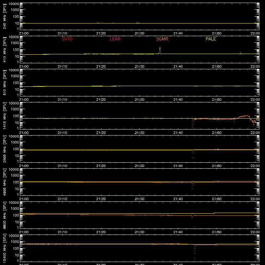Click 22:00 tick below the 245 MHz plot
Screen dimensions: 265x265
[x=255, y=33]
